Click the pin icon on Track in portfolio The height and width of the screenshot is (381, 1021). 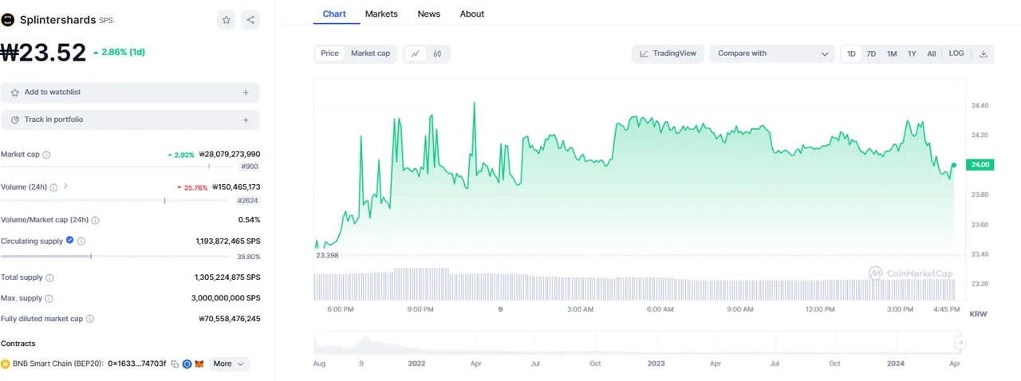pyautogui.click(x=14, y=120)
